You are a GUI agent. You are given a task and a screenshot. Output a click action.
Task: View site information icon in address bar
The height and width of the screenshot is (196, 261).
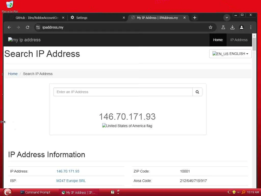[x=38, y=27]
